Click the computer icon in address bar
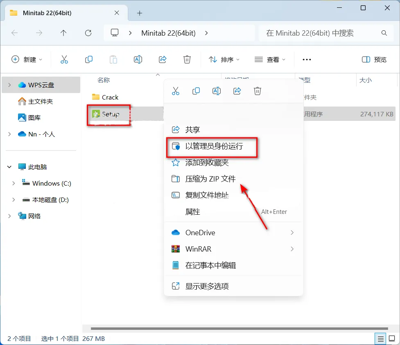Viewport: 400px width, 345px height. 115,33
